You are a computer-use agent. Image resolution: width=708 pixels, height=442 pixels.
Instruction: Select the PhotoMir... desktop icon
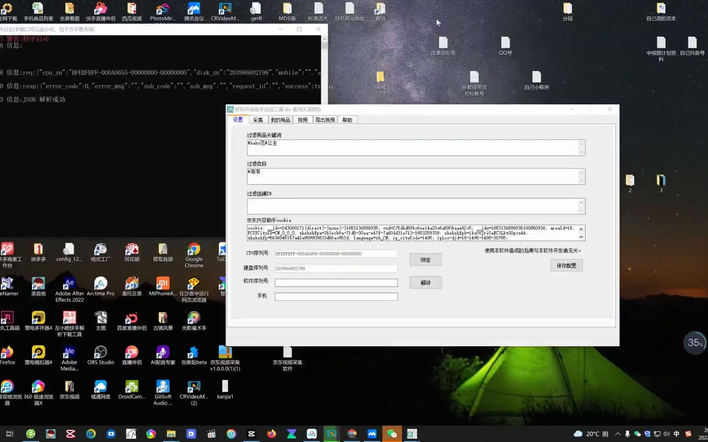pos(163,12)
